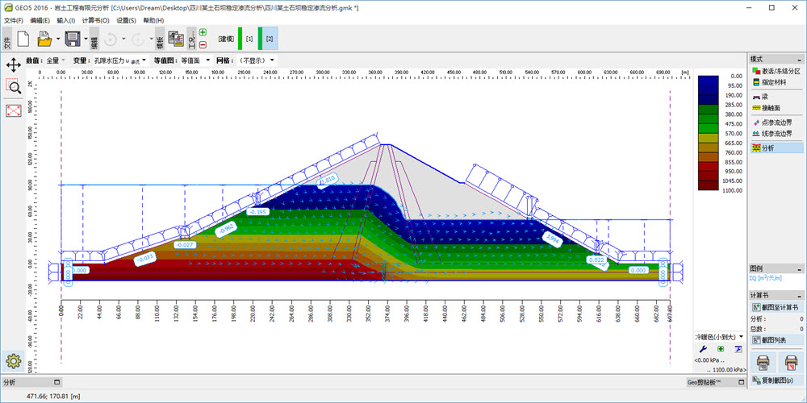
Task: Maximize the 分析 bottom panel
Action: click(x=56, y=382)
